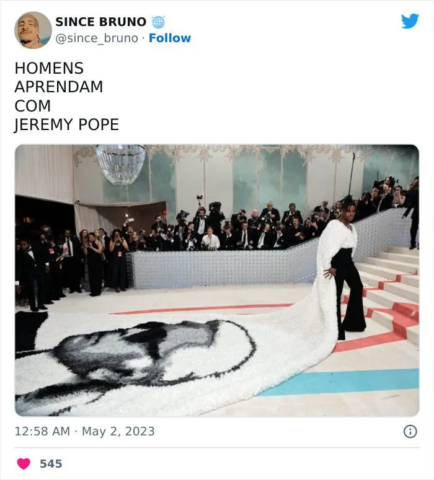Click the man wearing the white cape
This screenshot has width=434, height=480.
(345, 266)
